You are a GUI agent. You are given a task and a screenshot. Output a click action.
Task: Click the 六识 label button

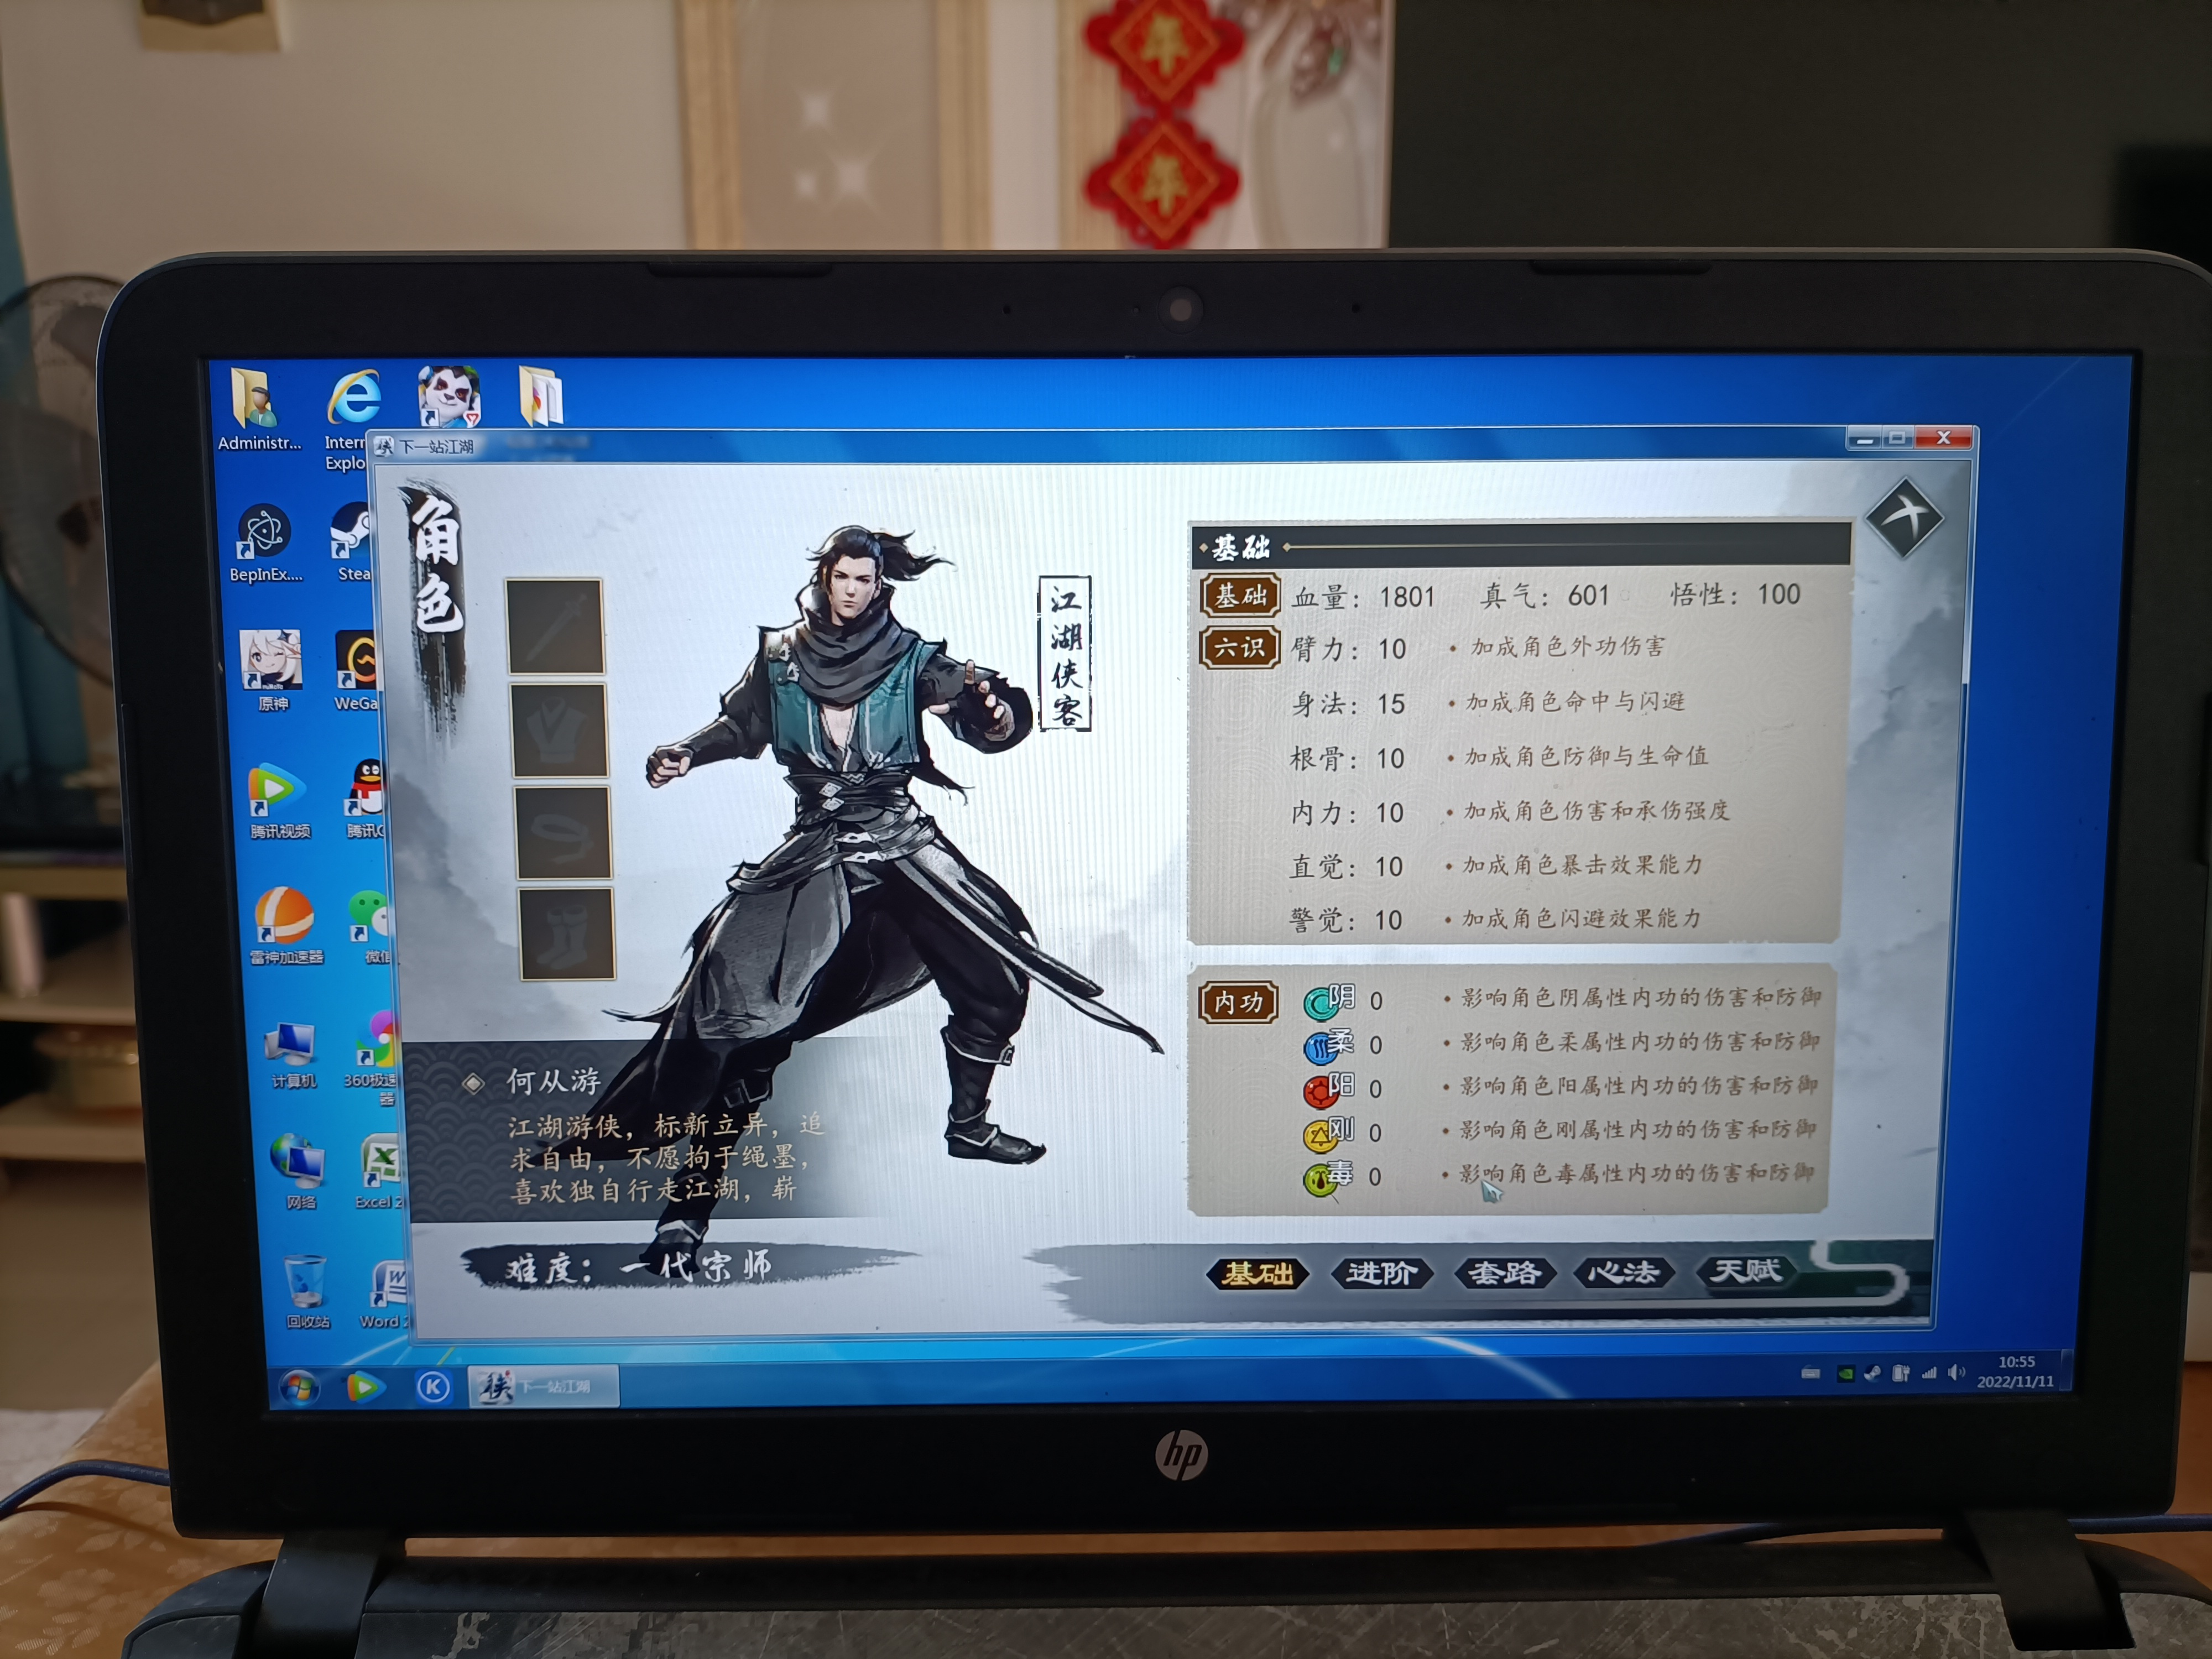(x=1240, y=648)
